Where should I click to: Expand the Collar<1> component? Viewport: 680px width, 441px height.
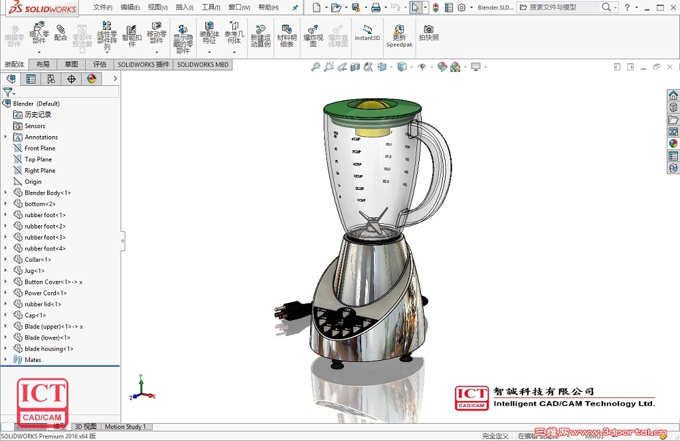[x=5, y=259]
